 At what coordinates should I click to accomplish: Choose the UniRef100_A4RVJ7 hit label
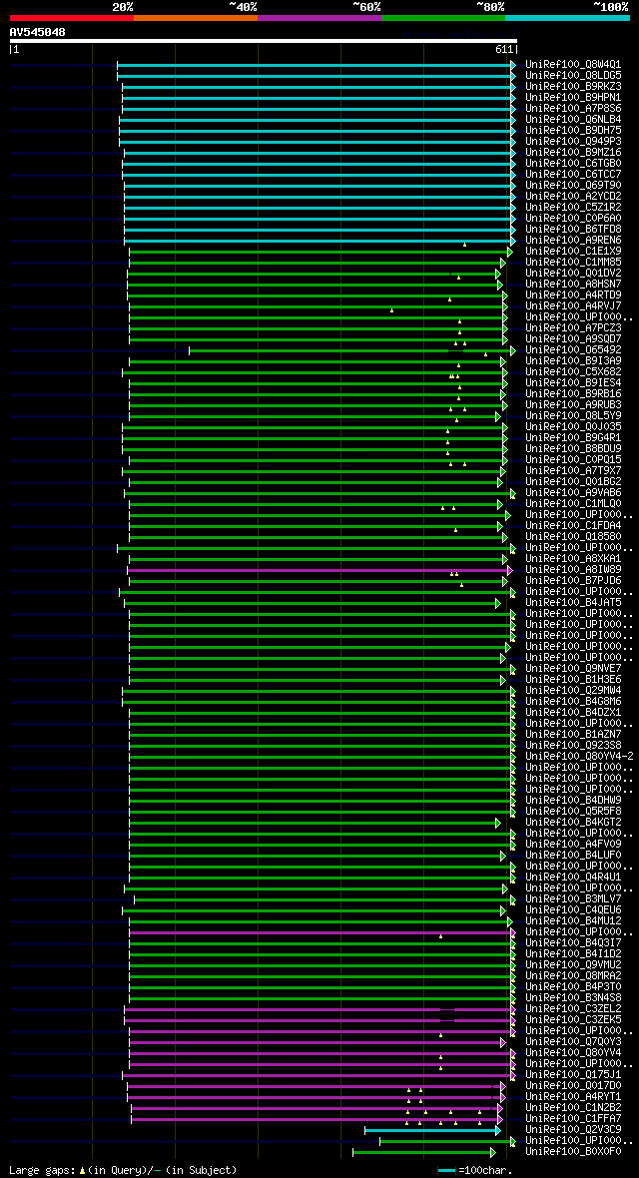click(573, 305)
